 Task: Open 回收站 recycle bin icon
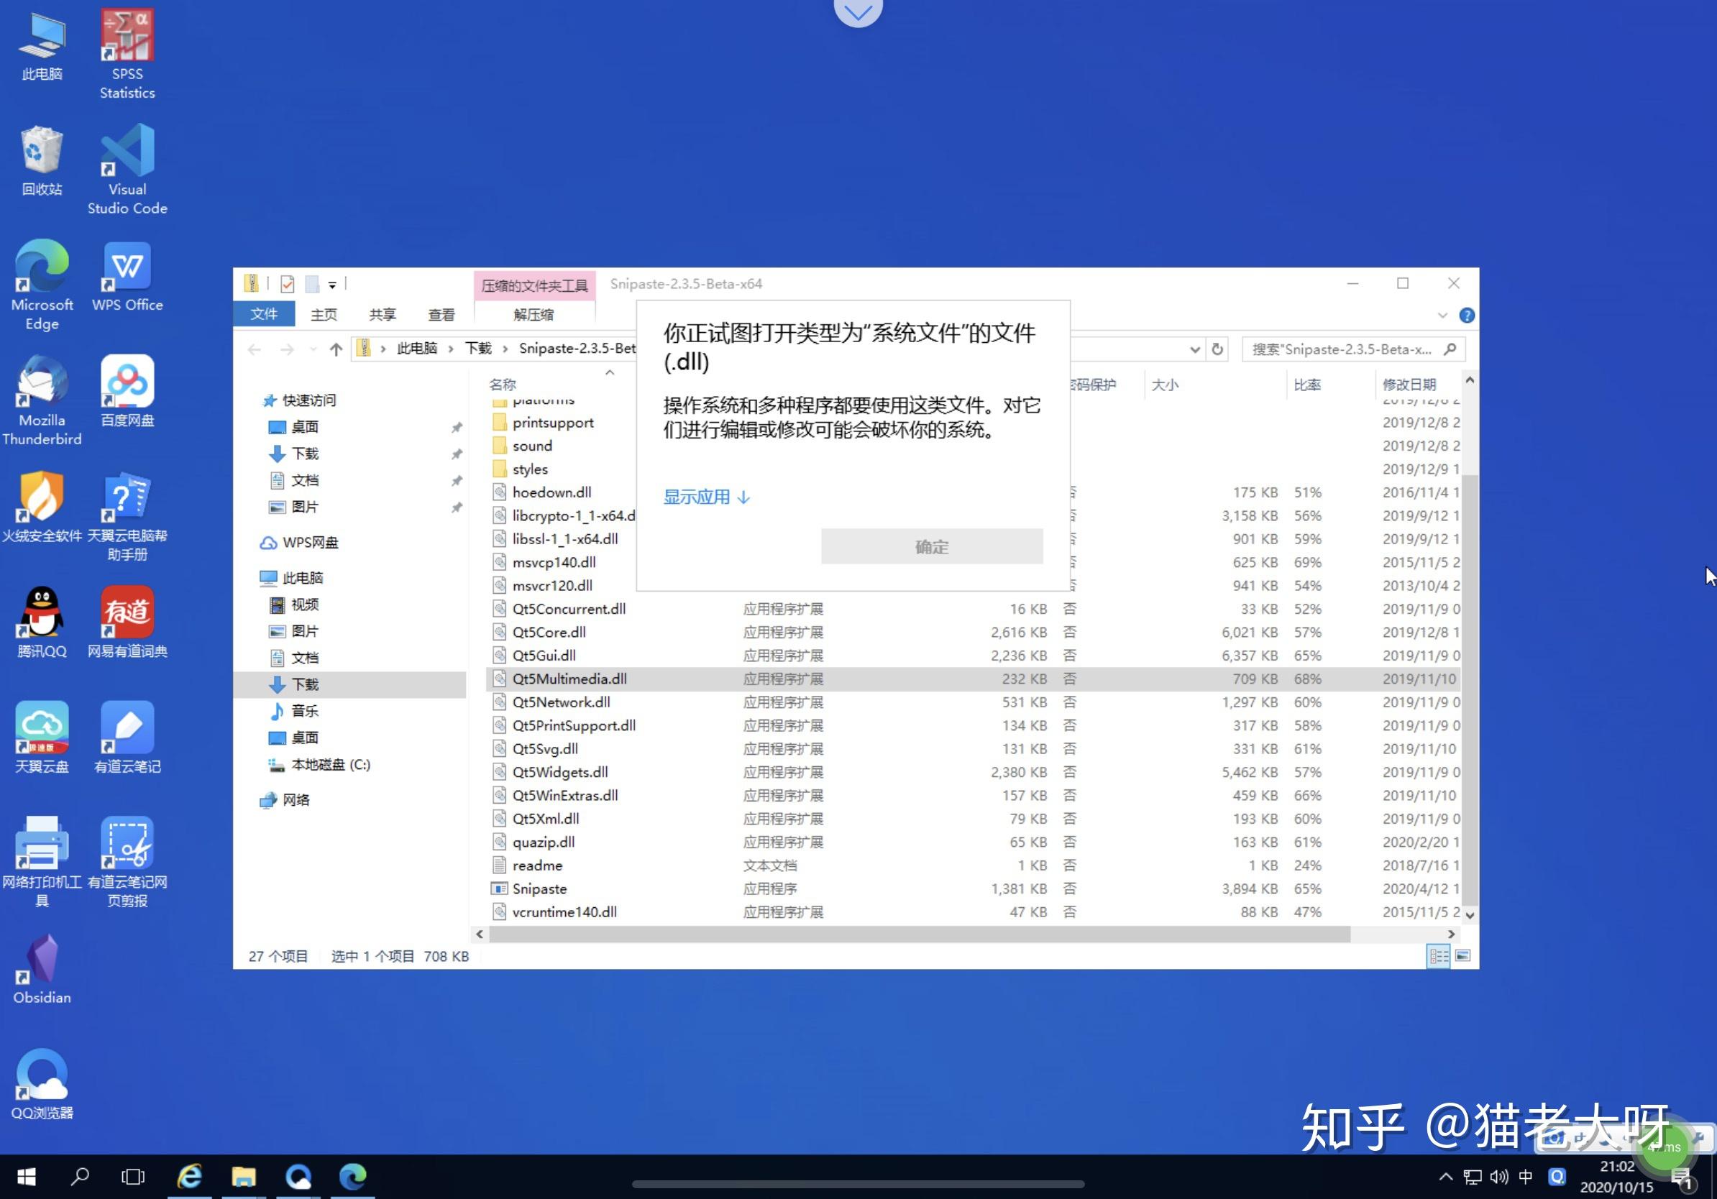[42, 161]
